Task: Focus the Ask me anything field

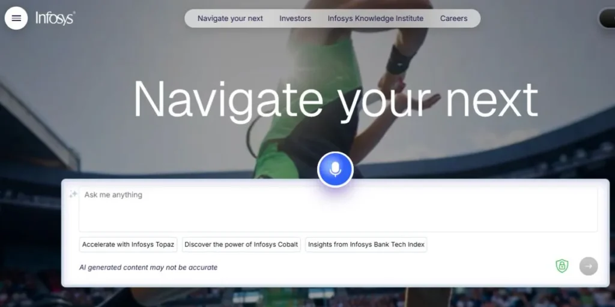Action: [338, 209]
